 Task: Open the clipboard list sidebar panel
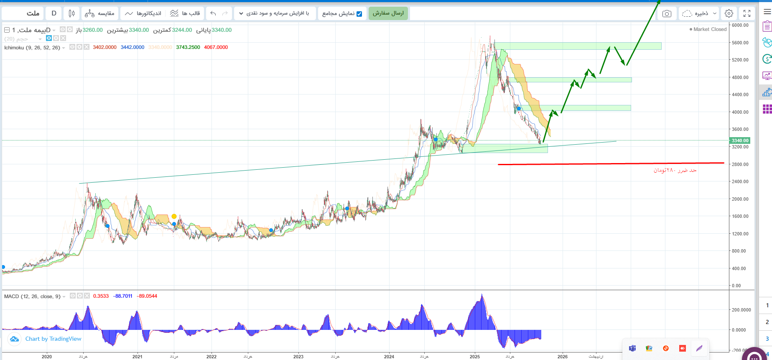tap(767, 27)
